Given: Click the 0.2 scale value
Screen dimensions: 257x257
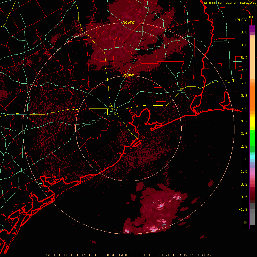Looking at the screenshot, I should coord(244,184).
